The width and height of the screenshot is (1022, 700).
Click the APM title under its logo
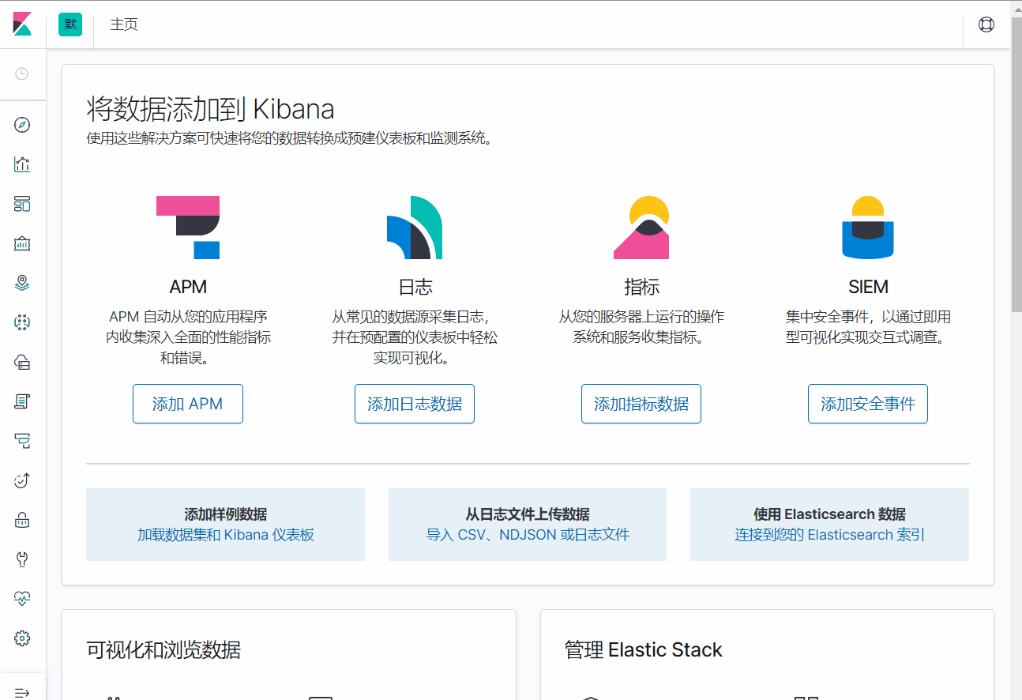pyautogui.click(x=188, y=287)
